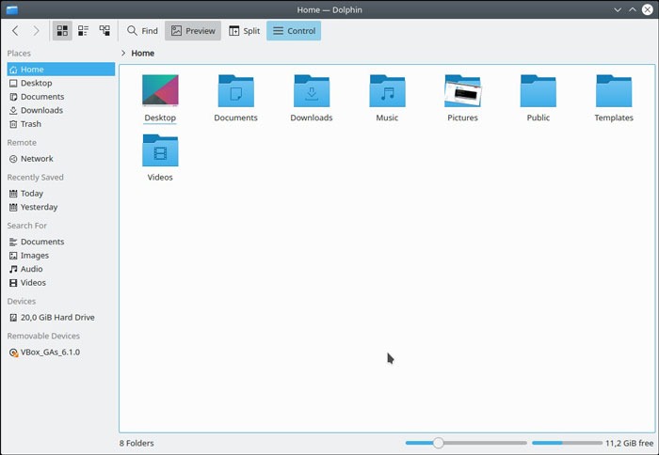The height and width of the screenshot is (455, 659).
Task: Open Documents under Places sidebar
Action: click(x=61, y=97)
